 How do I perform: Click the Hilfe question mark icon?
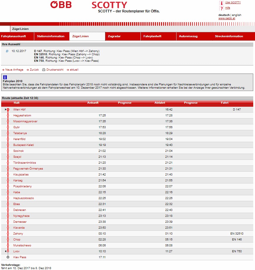pyautogui.click(x=221, y=8)
